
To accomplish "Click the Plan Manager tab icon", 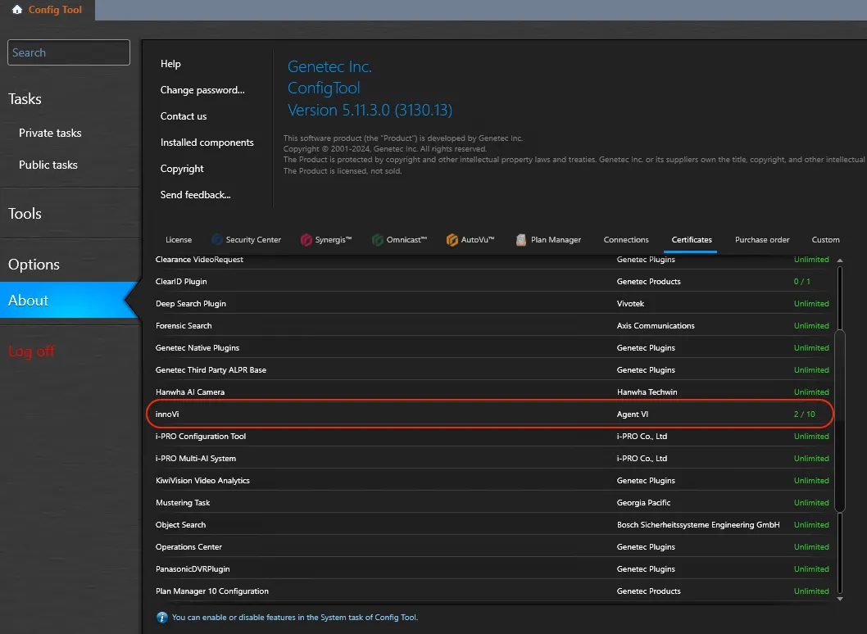I will pos(521,239).
